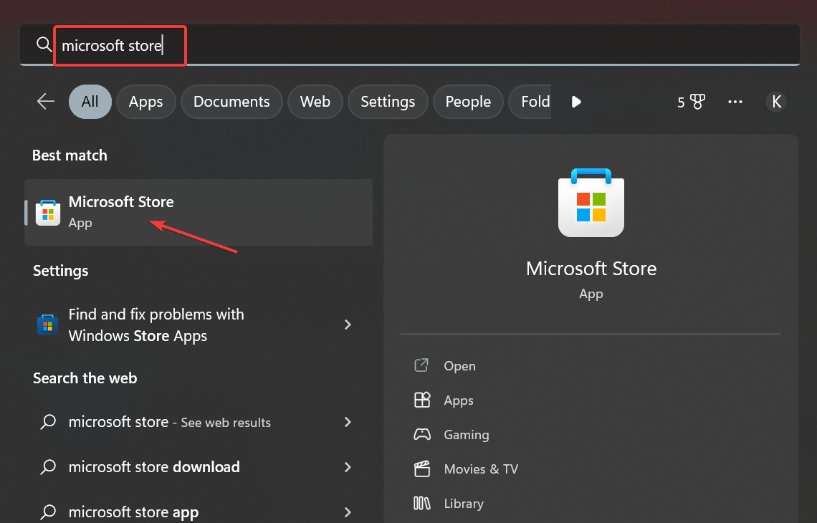
Task: Expand chevron for microsoft store download
Action: pos(348,466)
